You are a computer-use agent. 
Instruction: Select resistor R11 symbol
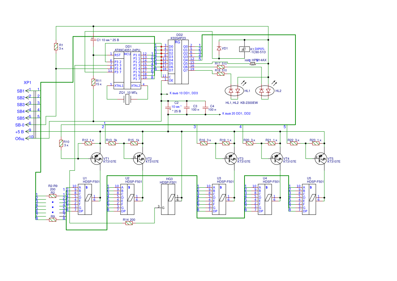pyautogui.click(x=93, y=82)
